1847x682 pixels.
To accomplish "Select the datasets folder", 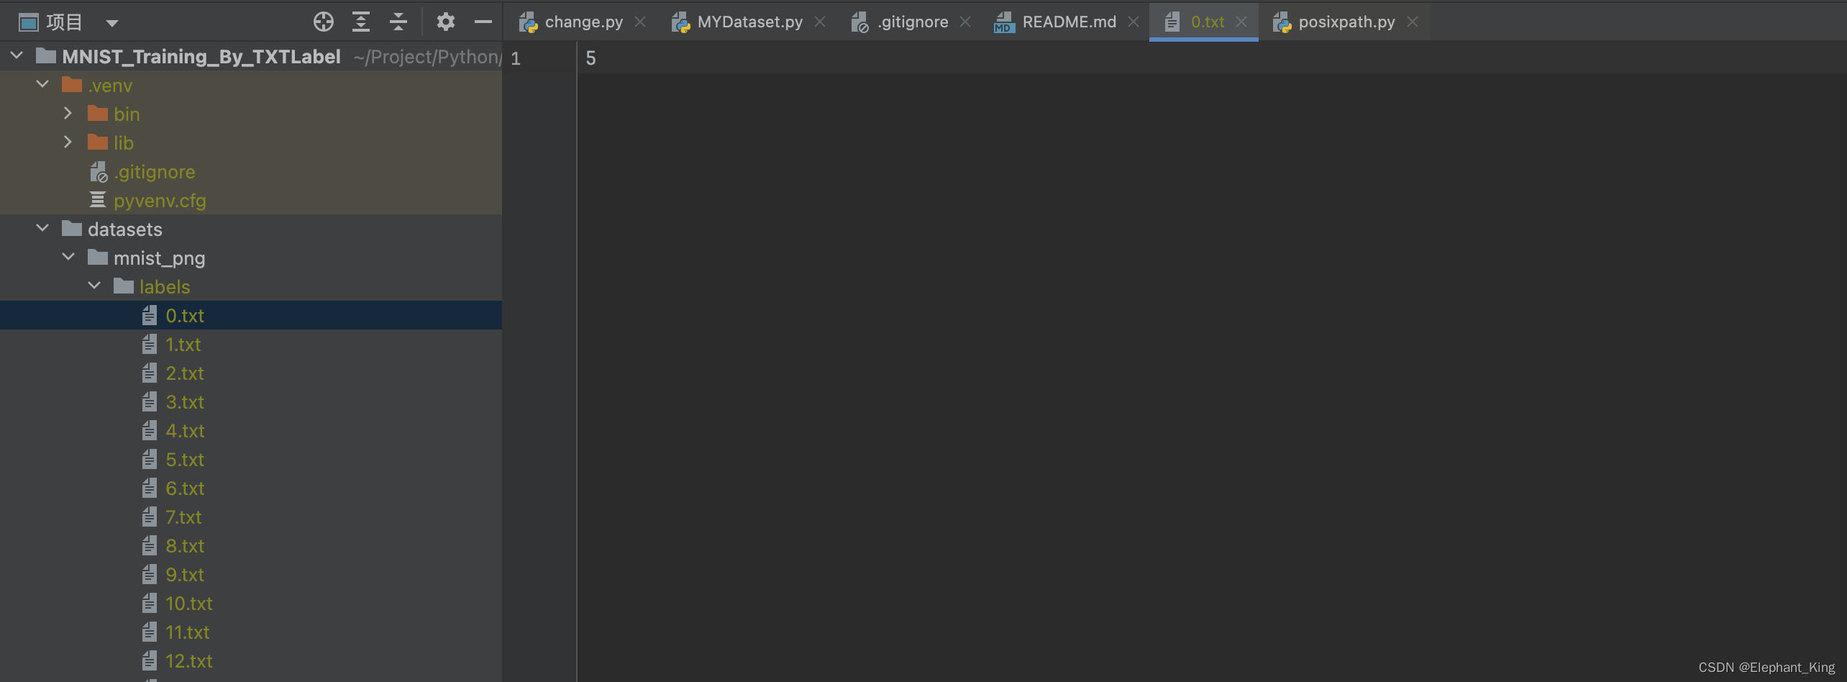I will 125,229.
